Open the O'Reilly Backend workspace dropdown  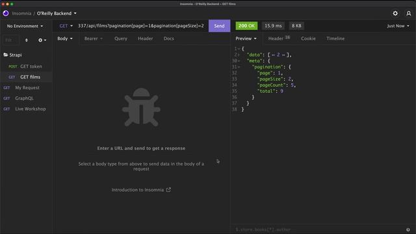pyautogui.click(x=57, y=13)
